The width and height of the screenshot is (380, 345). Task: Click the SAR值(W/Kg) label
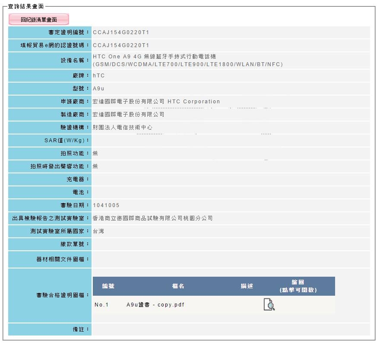(65, 141)
